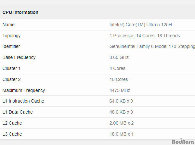The width and height of the screenshot is (195, 145).
Task: Select the 2.00 MB x 2 value
Action: point(122,123)
